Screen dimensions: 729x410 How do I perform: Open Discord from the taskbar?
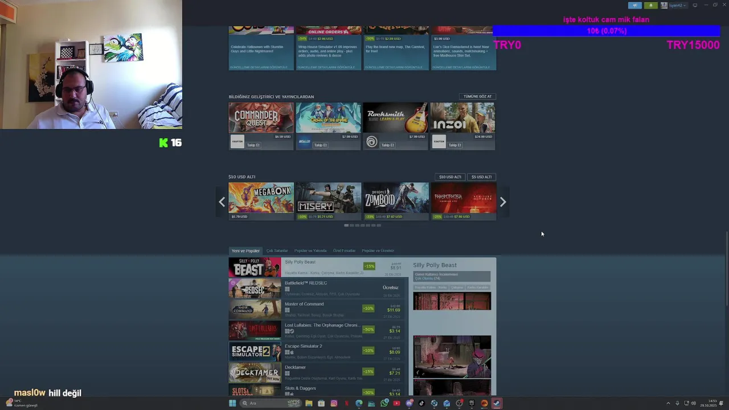(409, 403)
